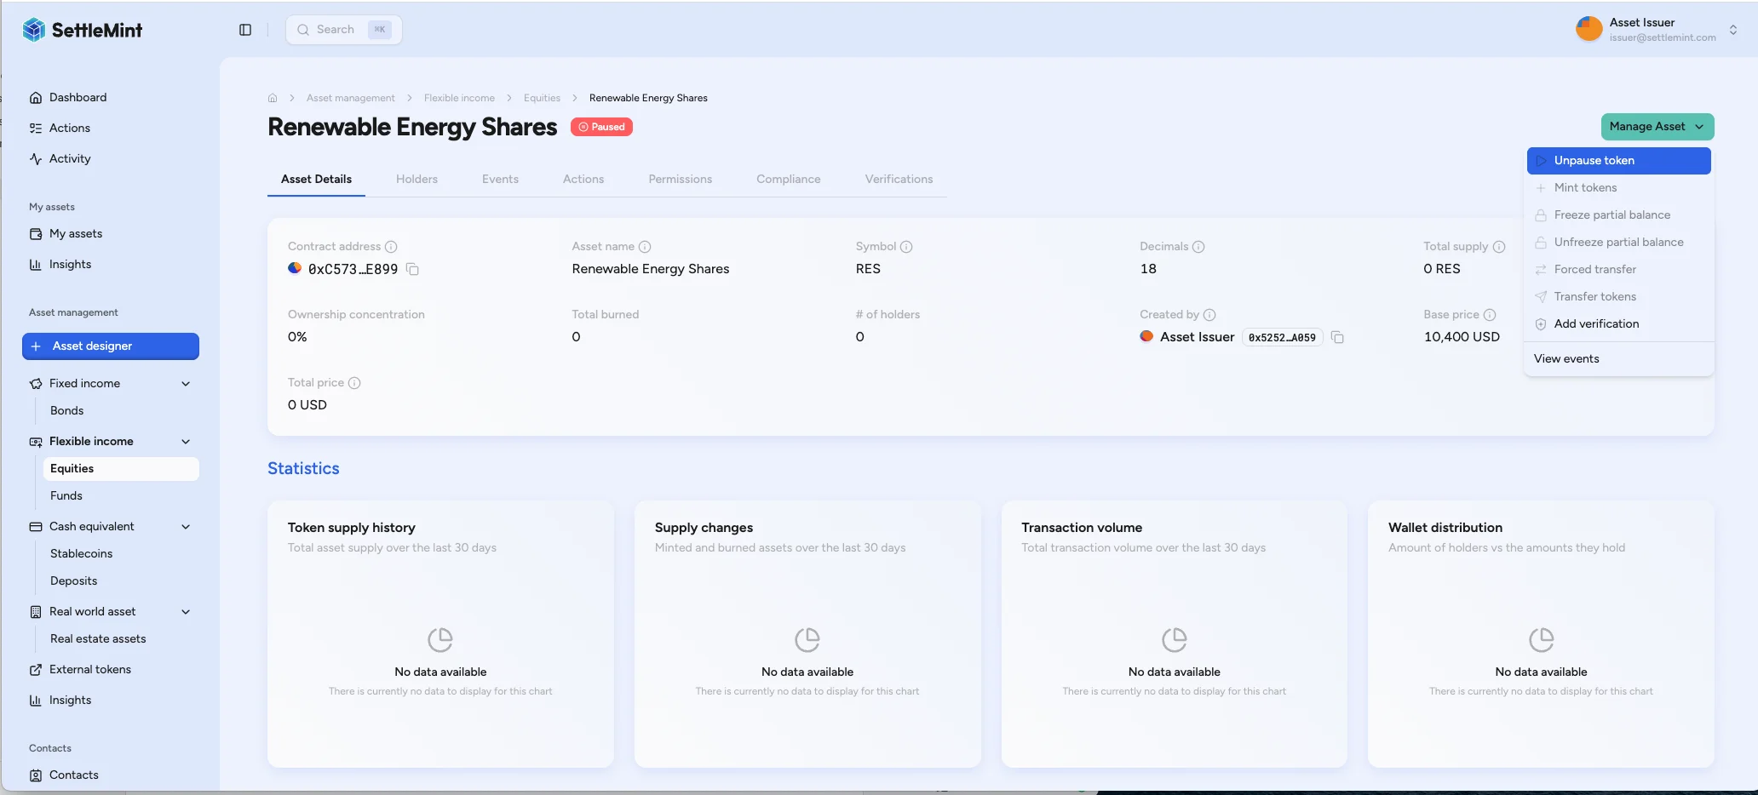The image size is (1758, 795).
Task: Click the Asset designer button
Action: coord(111,346)
